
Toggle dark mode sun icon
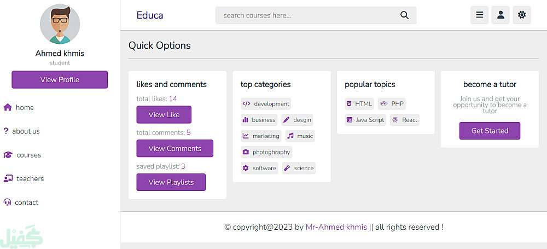(522, 15)
